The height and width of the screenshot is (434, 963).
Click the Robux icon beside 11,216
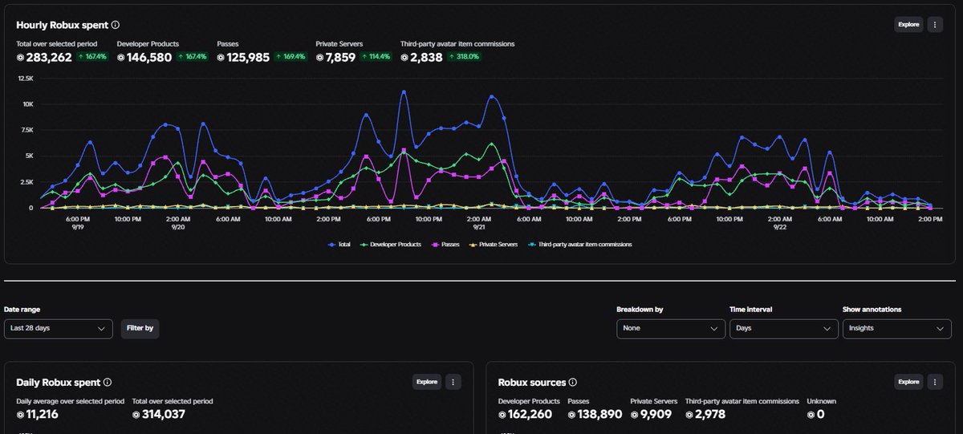click(21, 415)
